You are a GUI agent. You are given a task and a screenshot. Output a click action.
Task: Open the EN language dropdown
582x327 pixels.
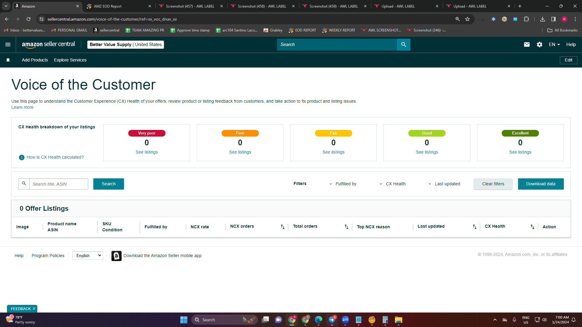click(x=554, y=45)
